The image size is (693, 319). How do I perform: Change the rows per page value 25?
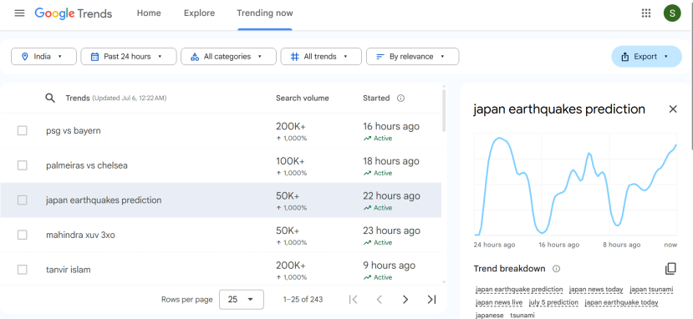(x=242, y=300)
